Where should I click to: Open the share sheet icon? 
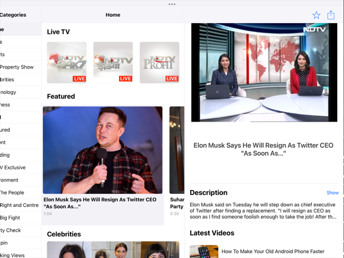pos(331,15)
